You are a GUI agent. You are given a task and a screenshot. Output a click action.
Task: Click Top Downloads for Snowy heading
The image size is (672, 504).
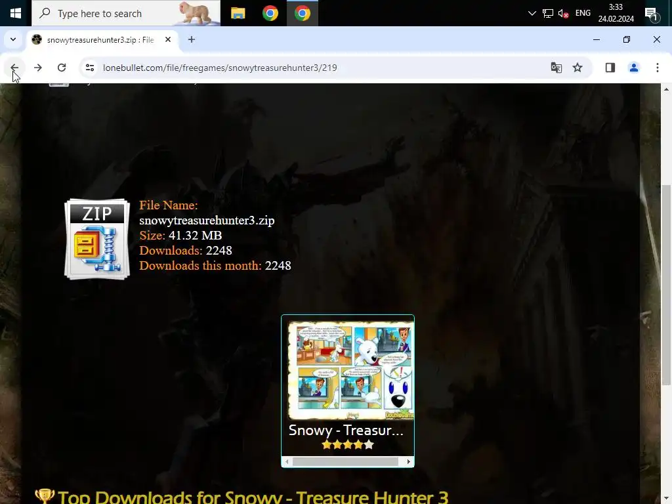coord(253,497)
